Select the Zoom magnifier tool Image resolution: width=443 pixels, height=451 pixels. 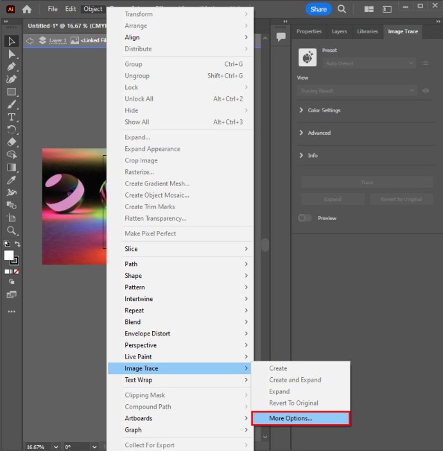click(12, 230)
